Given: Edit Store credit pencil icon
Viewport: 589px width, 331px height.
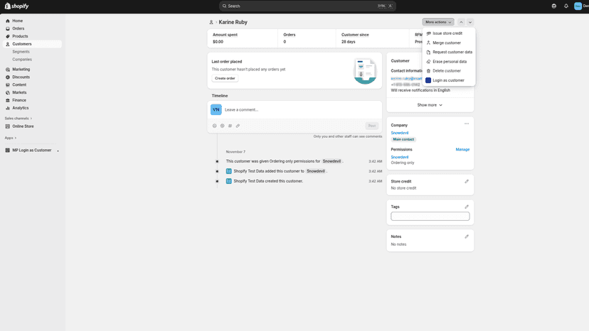Looking at the screenshot, I should click(467, 182).
